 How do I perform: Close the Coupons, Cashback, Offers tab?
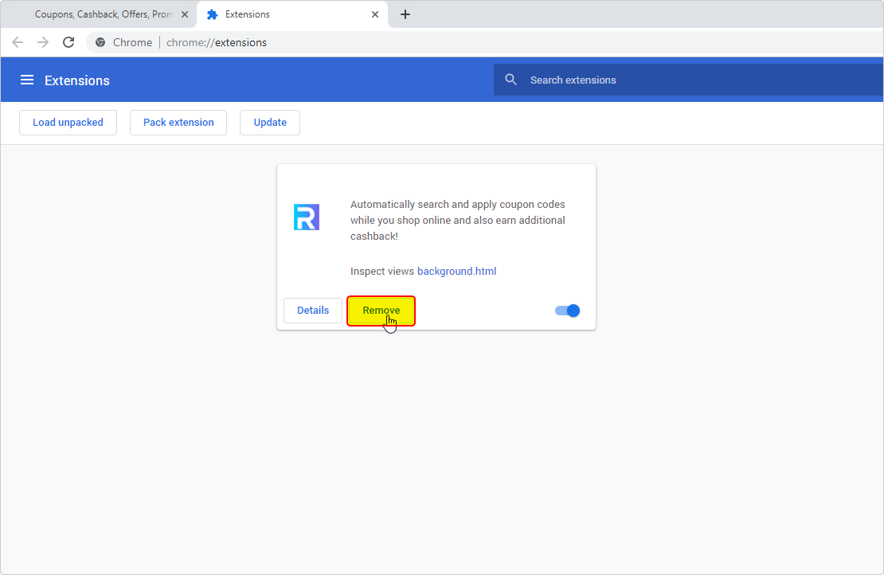(x=185, y=14)
